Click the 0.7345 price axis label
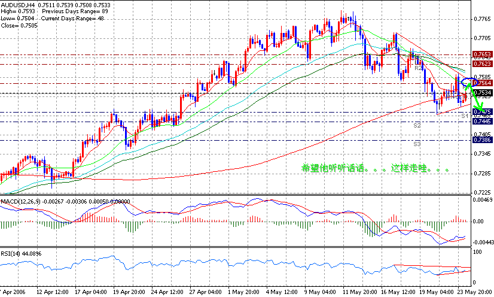 [482, 154]
